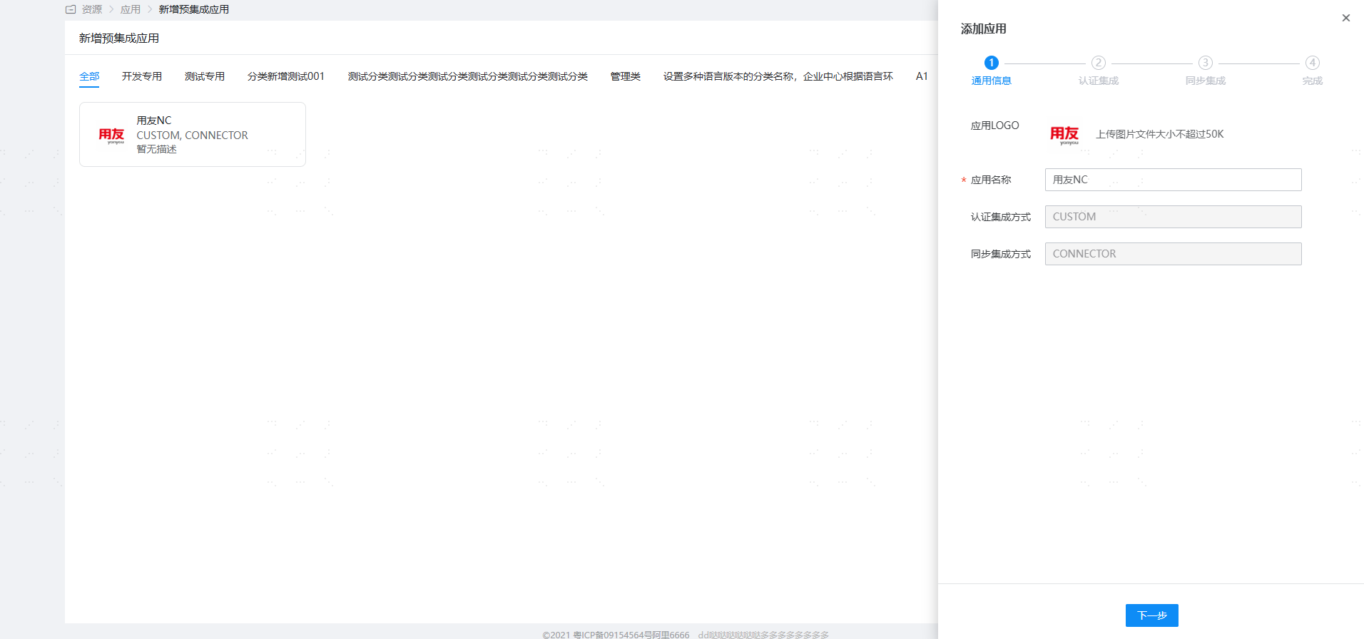Open the 测试专用 tab
The width and height of the screenshot is (1364, 639).
click(x=204, y=76)
